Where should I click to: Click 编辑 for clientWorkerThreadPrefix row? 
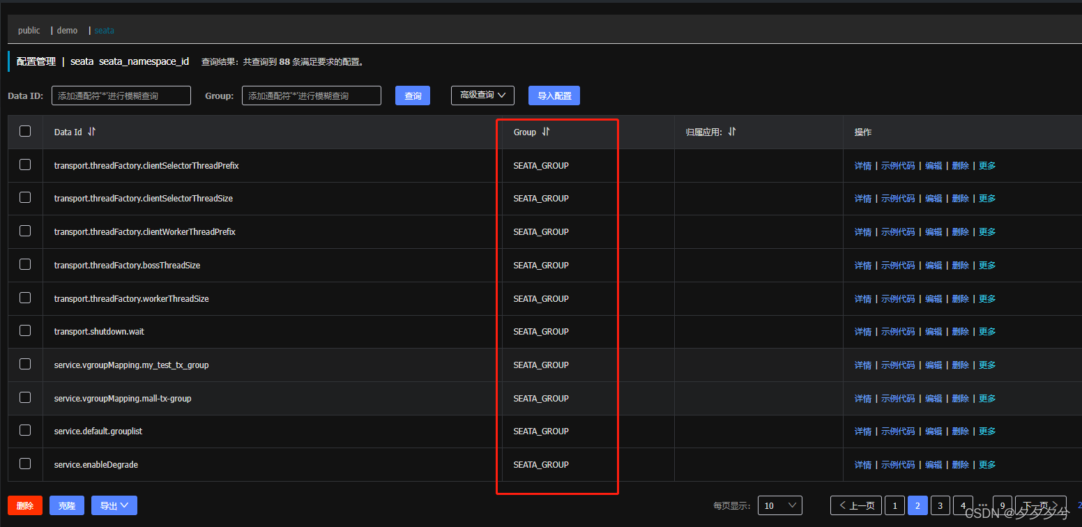pos(934,232)
